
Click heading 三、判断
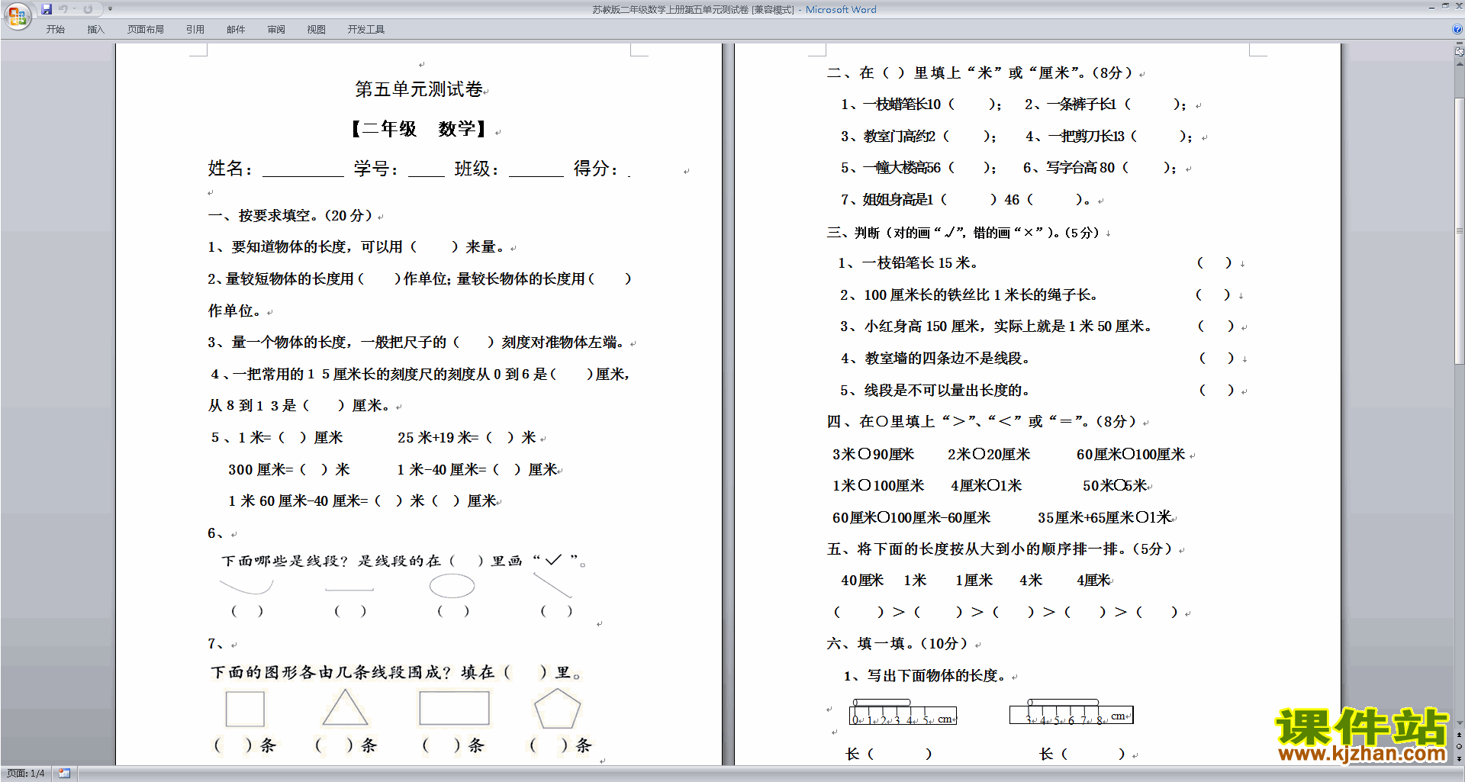(854, 233)
